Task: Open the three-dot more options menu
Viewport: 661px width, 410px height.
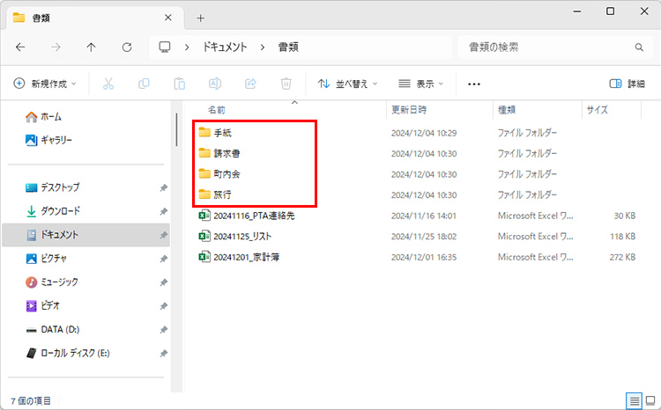Action: click(x=474, y=84)
